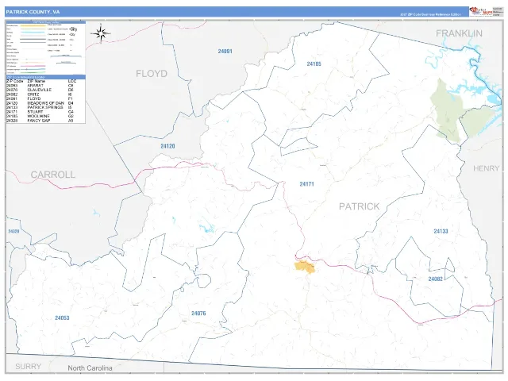Click the 'PATRICK COUNTY, VA' title
Image resolution: width=508 pixels, height=381 pixels.
(x=33, y=12)
